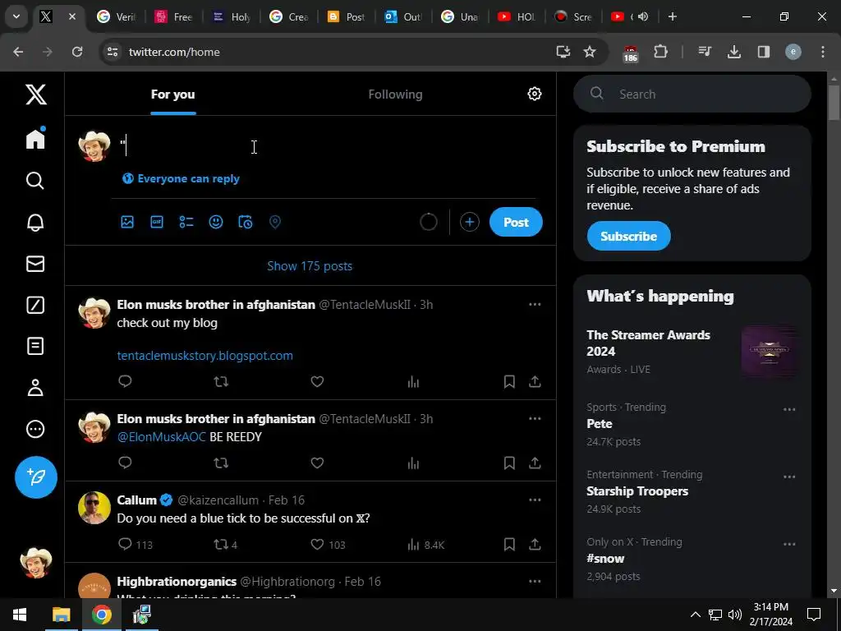Open the emoji picker in composer

tap(216, 222)
